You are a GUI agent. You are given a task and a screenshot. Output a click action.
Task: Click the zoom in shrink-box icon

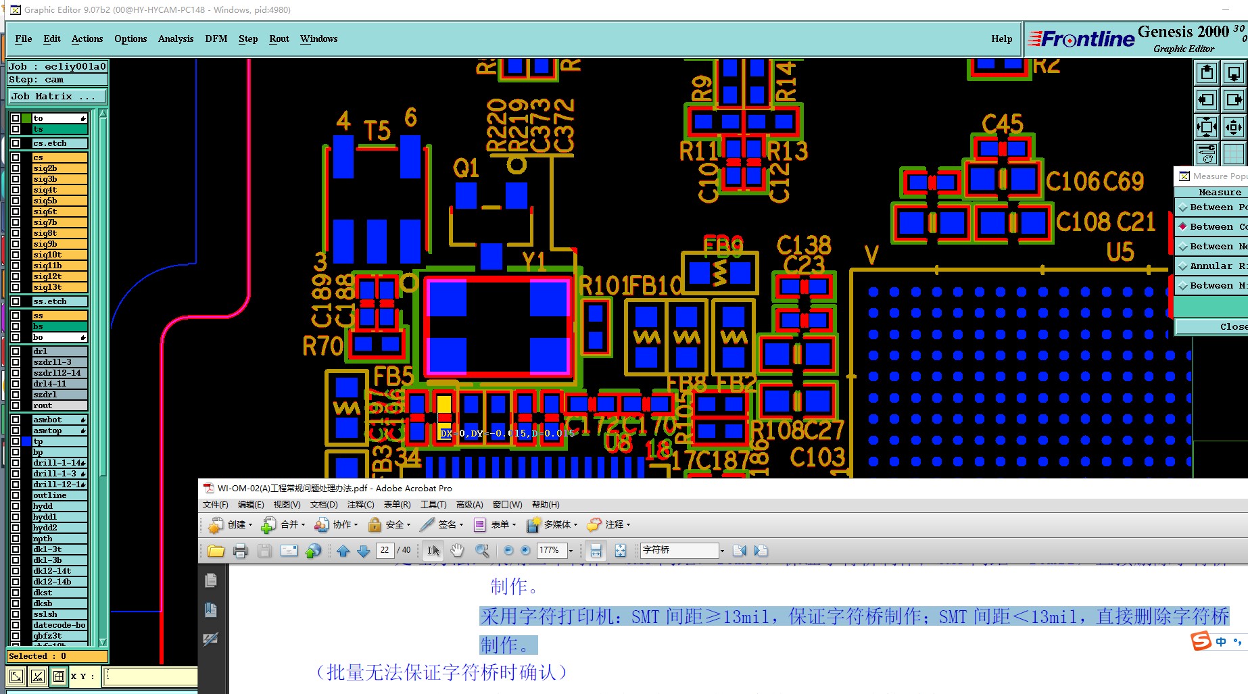tap(1234, 126)
